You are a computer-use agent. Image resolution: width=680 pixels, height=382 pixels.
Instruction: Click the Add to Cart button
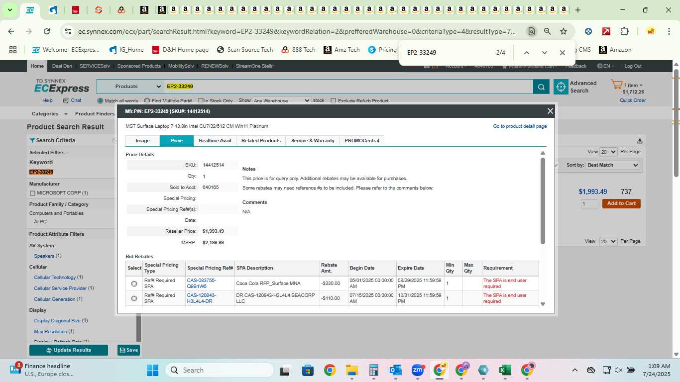click(621, 203)
